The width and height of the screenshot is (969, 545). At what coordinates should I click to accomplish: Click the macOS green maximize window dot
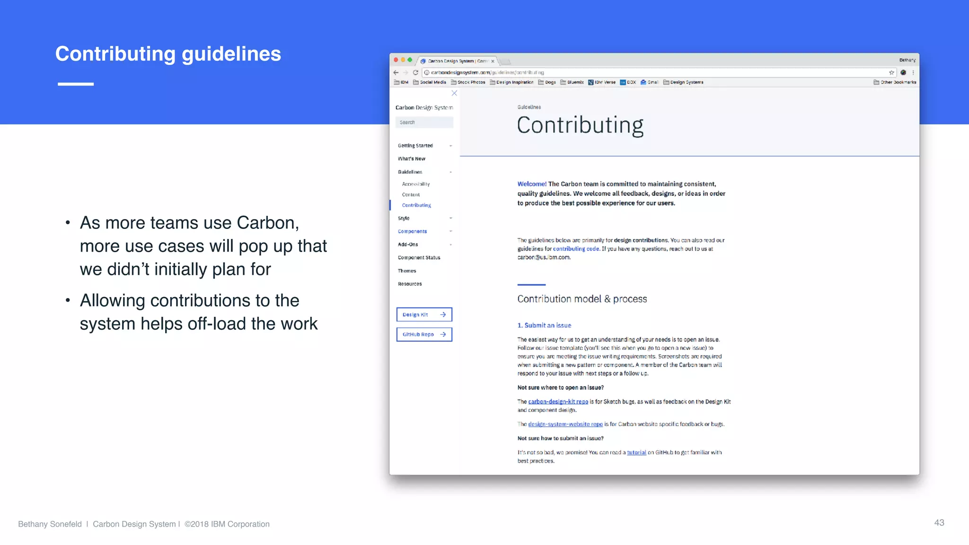pos(410,60)
